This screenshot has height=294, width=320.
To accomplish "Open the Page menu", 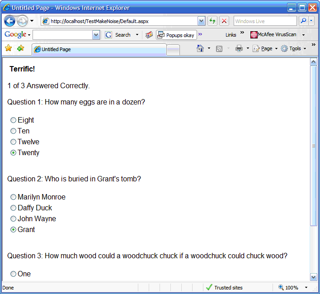I will [265, 48].
